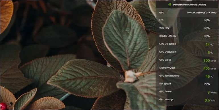Select the GPU row label
This screenshot has height=110, width=219.
tap(162, 12)
